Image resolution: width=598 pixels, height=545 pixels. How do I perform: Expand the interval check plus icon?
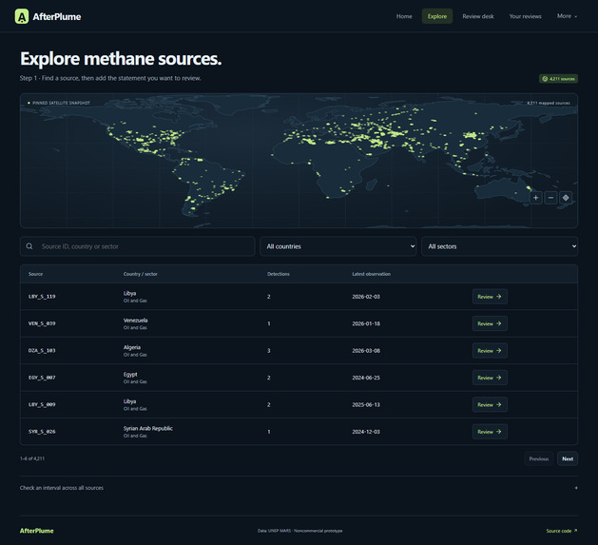(x=576, y=488)
